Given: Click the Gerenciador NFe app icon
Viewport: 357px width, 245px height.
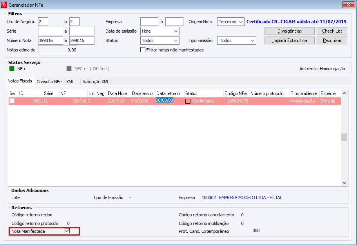Looking at the screenshot, I should coord(4,5).
